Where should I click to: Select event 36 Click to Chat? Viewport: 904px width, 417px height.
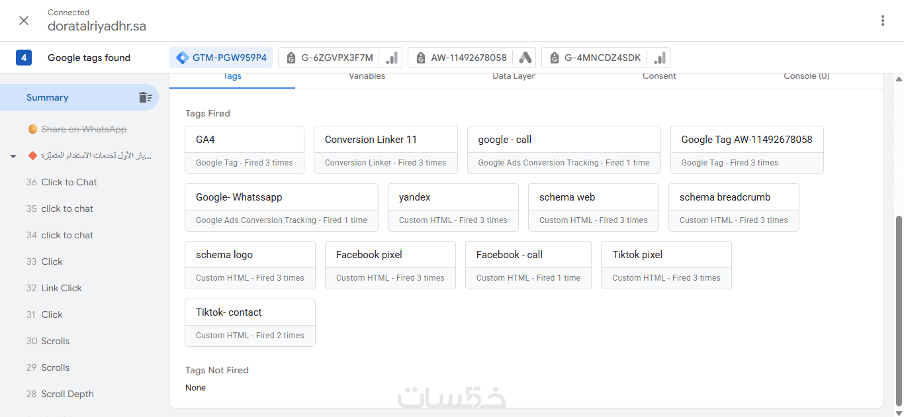[69, 182]
